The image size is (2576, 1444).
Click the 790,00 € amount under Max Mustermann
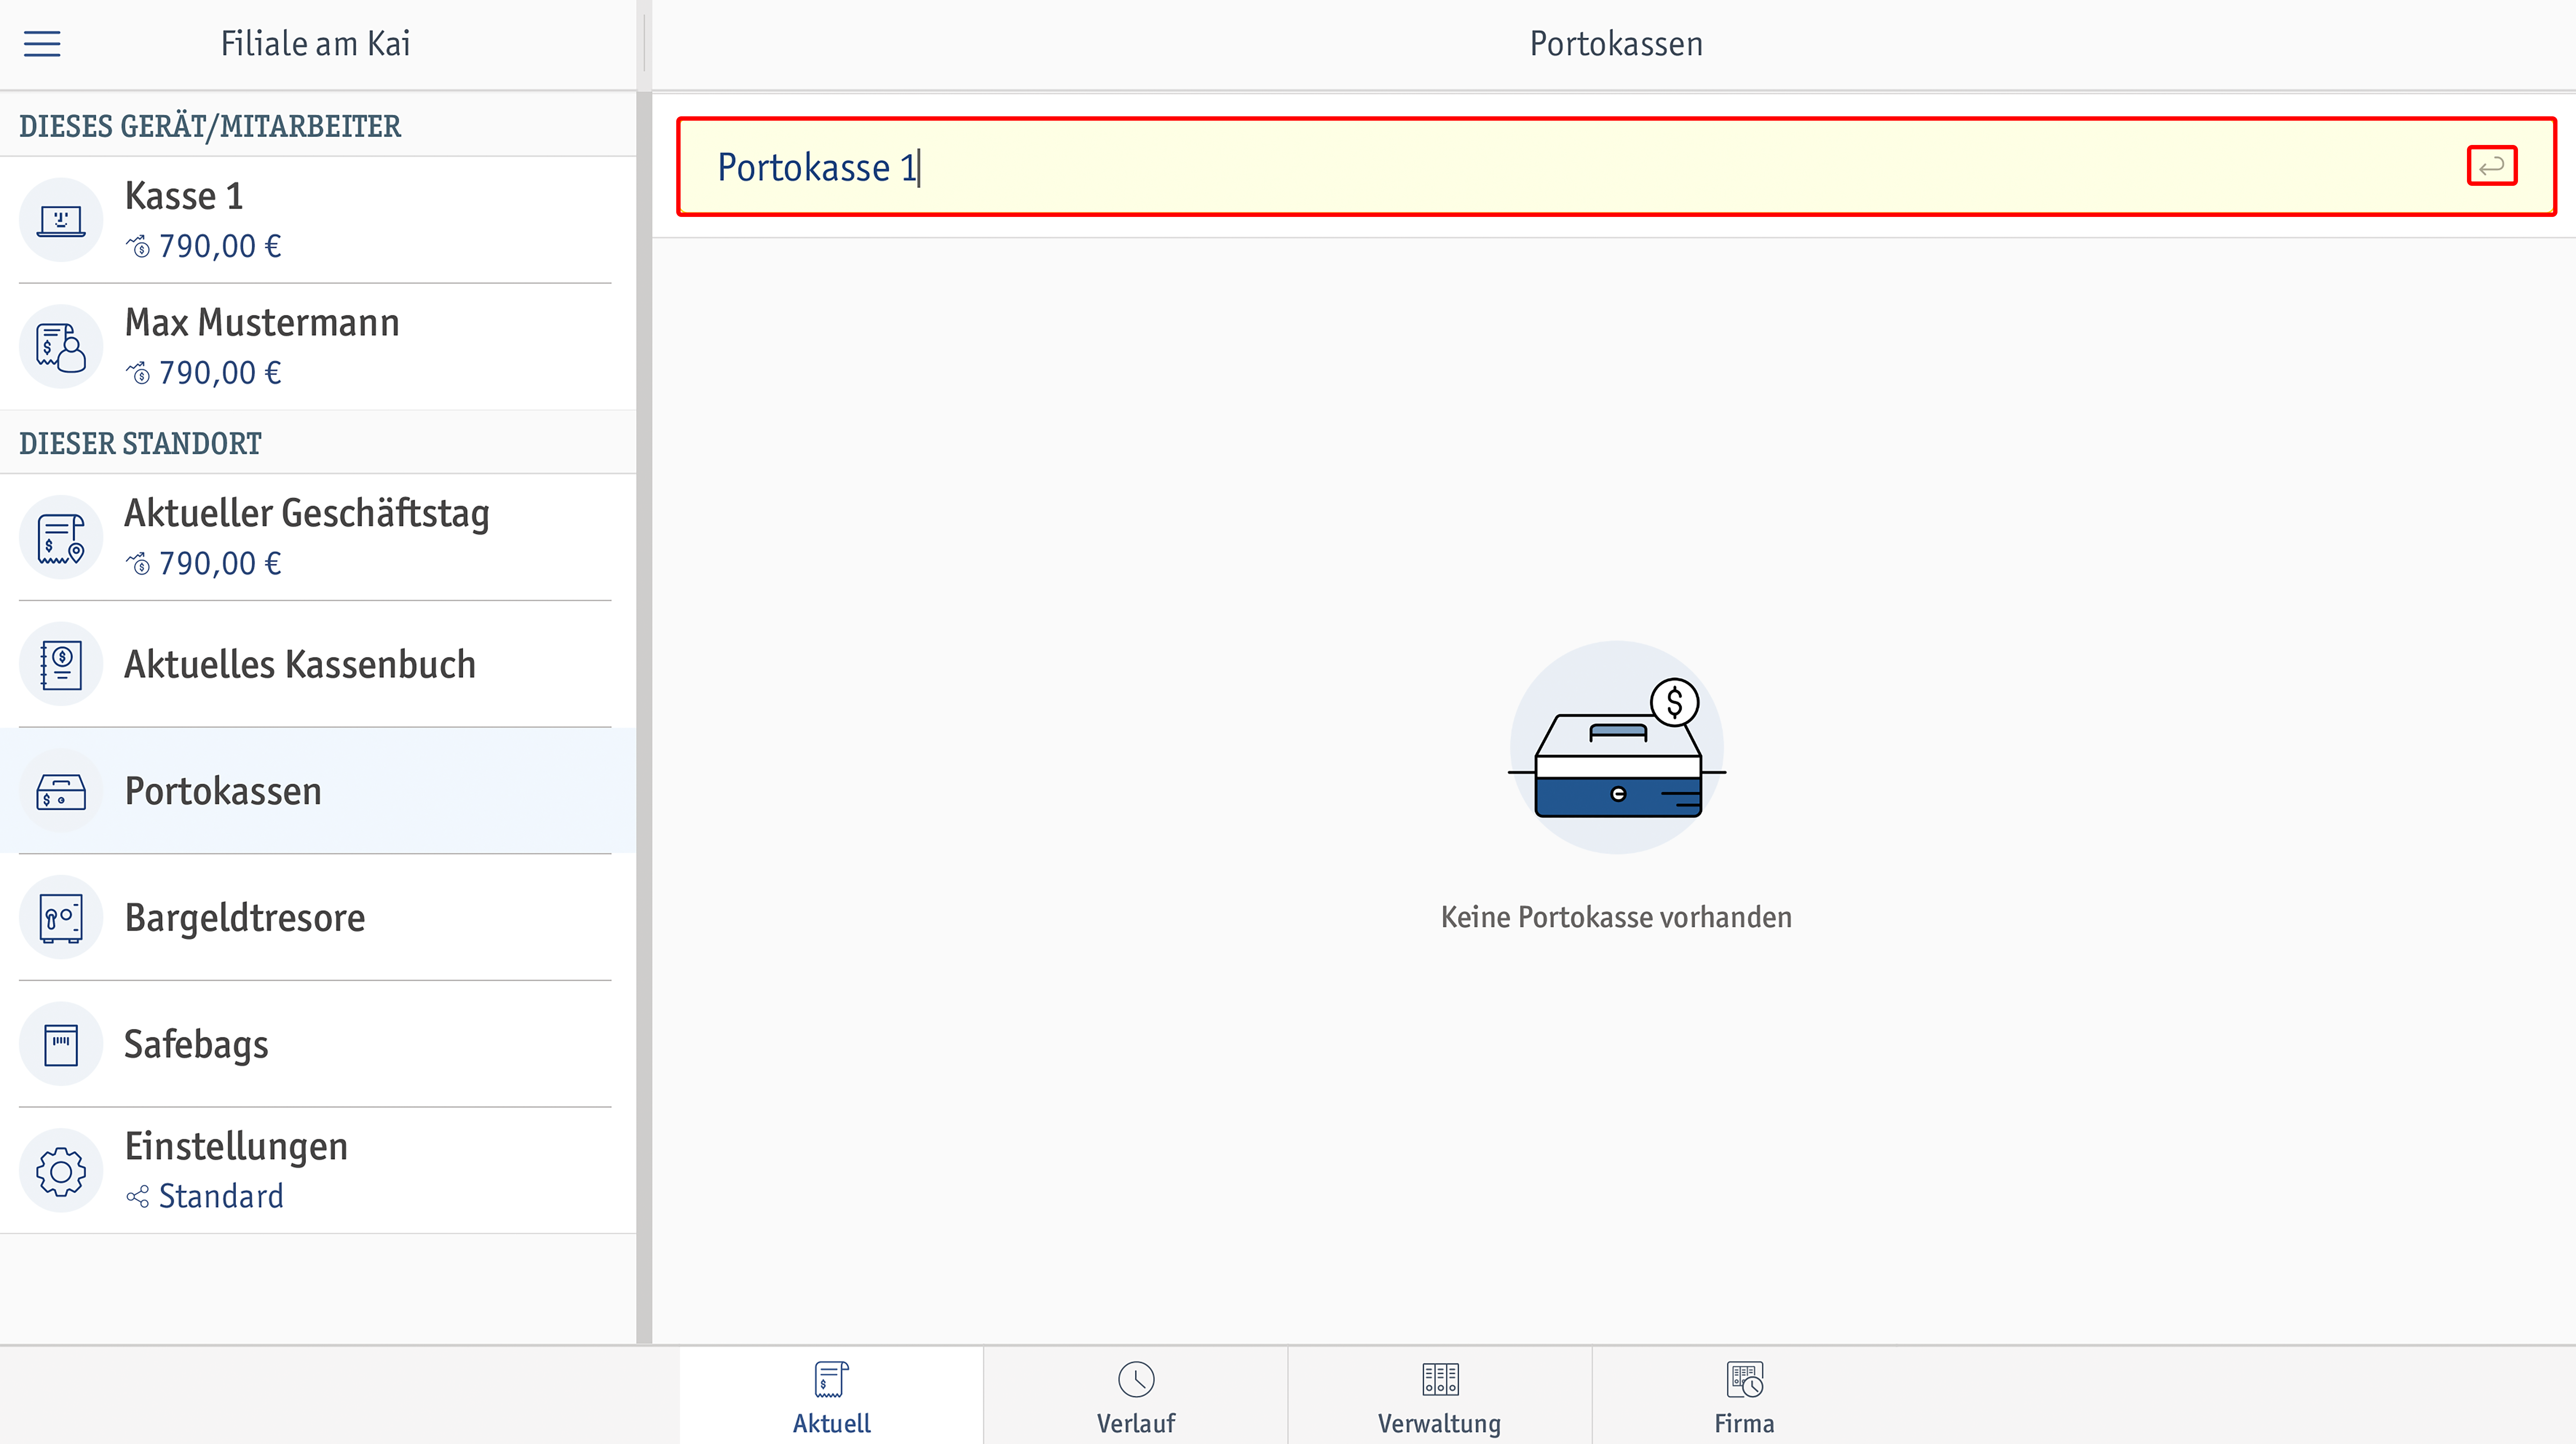220,374
